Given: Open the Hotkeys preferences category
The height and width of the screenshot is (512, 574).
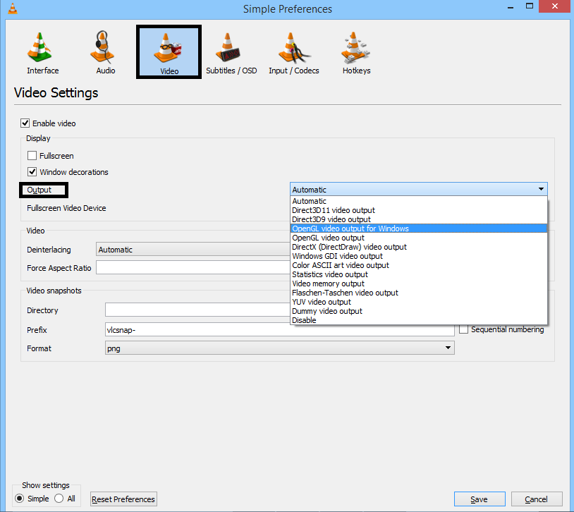Looking at the screenshot, I should (x=356, y=53).
